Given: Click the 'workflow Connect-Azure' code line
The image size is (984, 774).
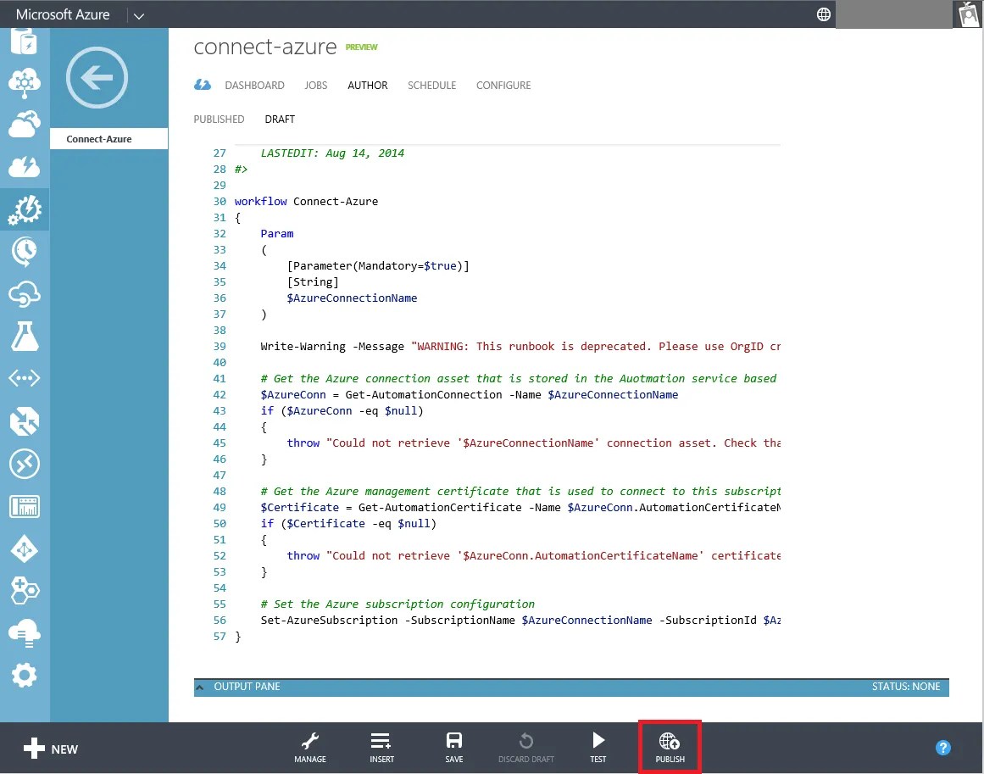Looking at the screenshot, I should [306, 202].
